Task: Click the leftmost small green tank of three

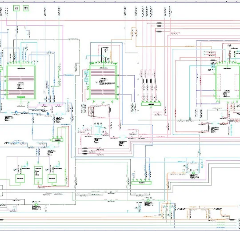Action: [x=20, y=179]
